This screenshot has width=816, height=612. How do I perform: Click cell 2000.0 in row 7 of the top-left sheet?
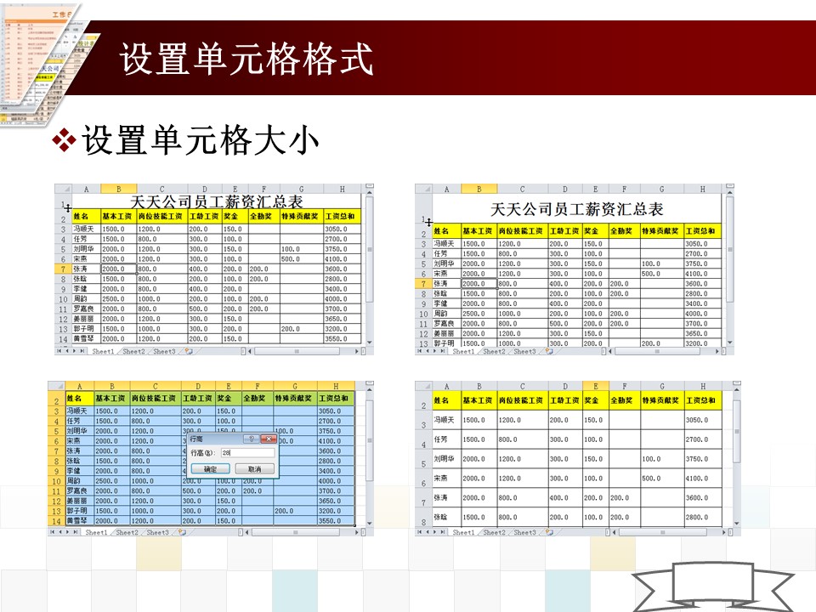coord(117,269)
